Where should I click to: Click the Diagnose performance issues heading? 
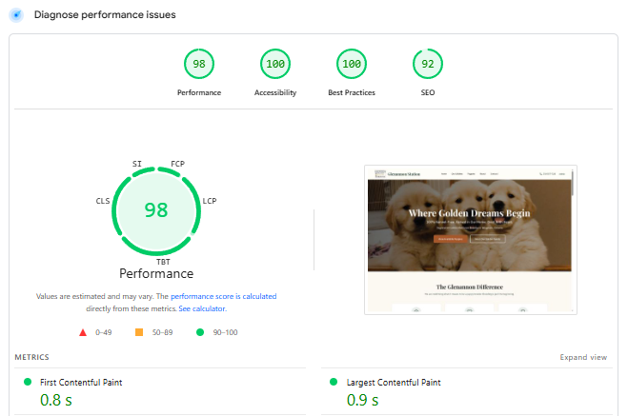coord(105,15)
